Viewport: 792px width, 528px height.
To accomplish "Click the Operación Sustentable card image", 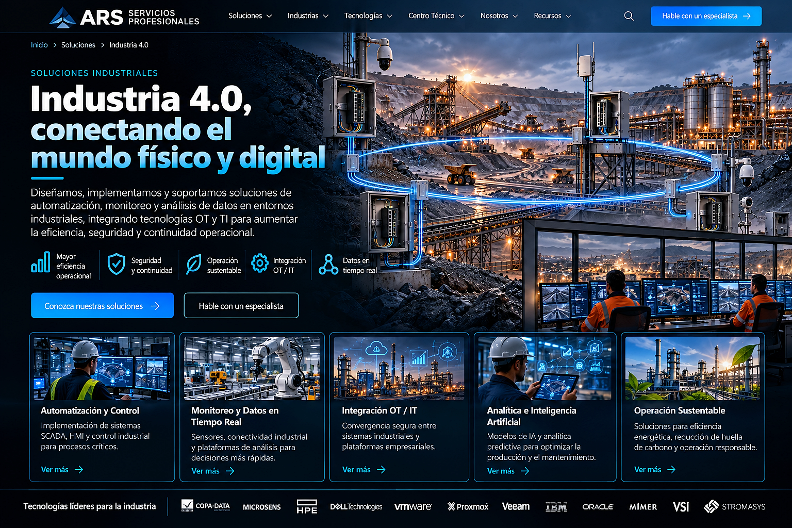I will point(692,368).
